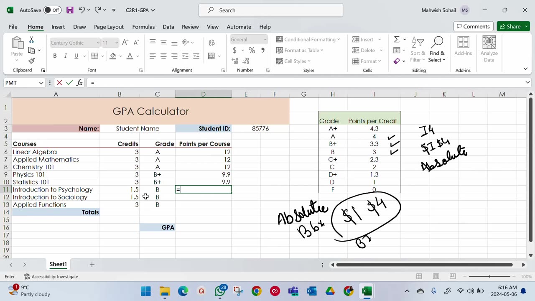The image size is (535, 301).
Task: Click the zoom slider in status bar
Action: pyautogui.click(x=489, y=276)
